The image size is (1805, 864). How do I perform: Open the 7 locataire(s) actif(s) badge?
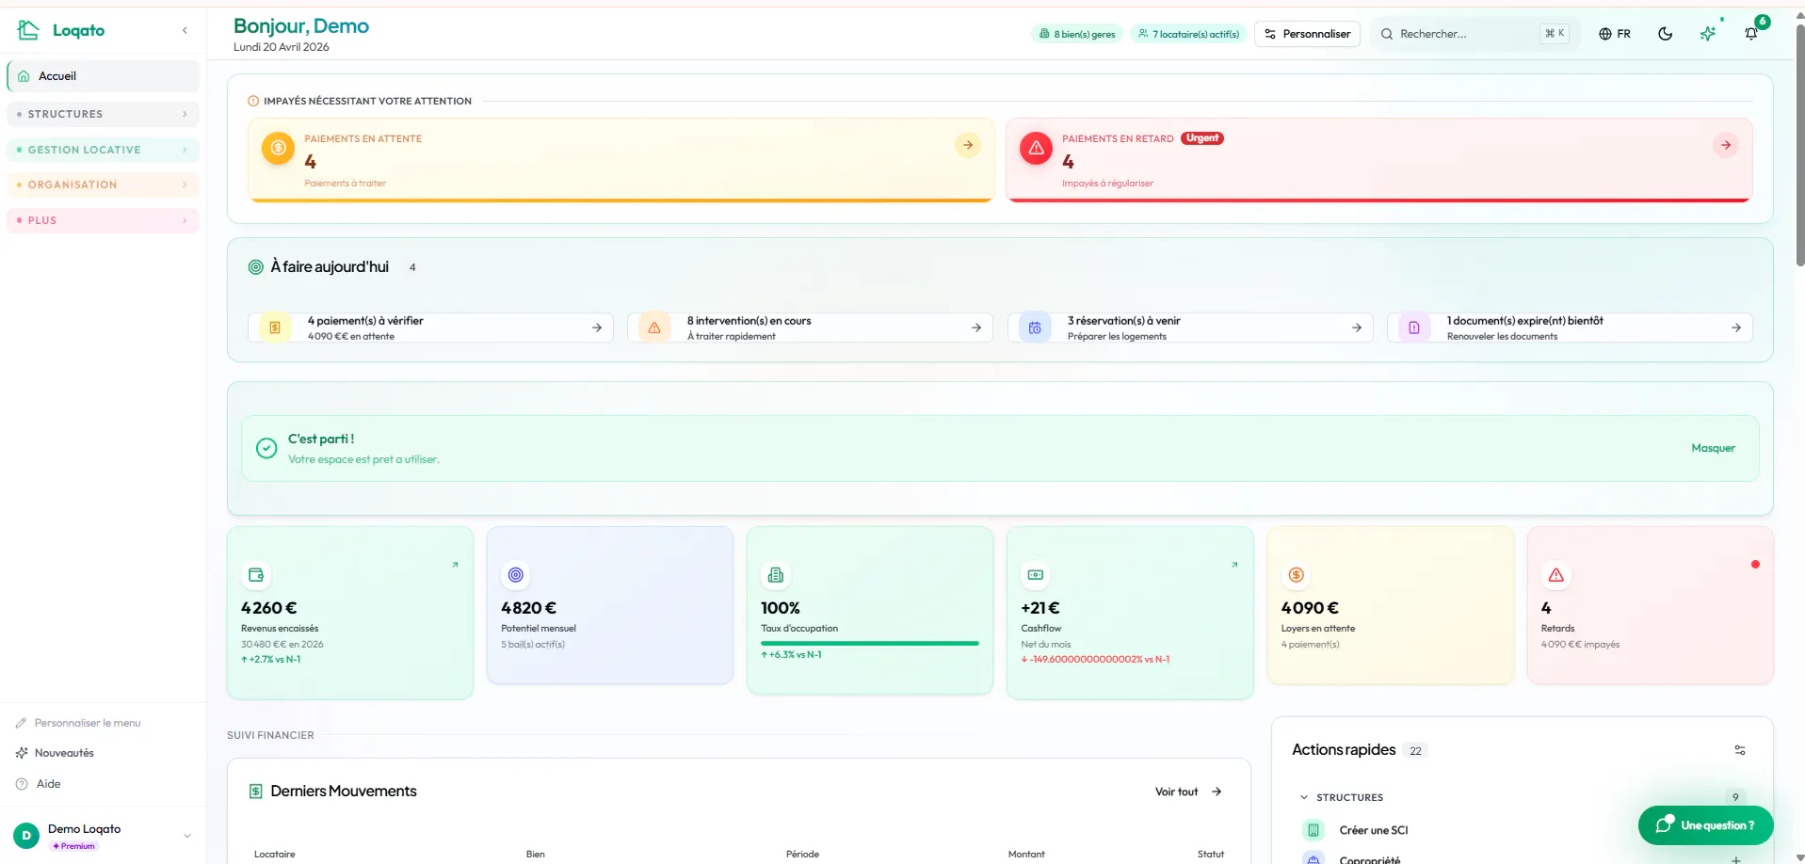tap(1188, 34)
